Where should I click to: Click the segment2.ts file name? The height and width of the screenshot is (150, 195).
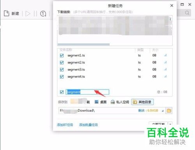pyautogui.click(x=76, y=62)
